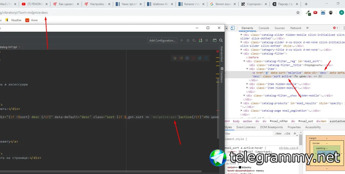Open preview in Opera browser icon in the editor
345x174 pixels.
[x=193, y=58]
